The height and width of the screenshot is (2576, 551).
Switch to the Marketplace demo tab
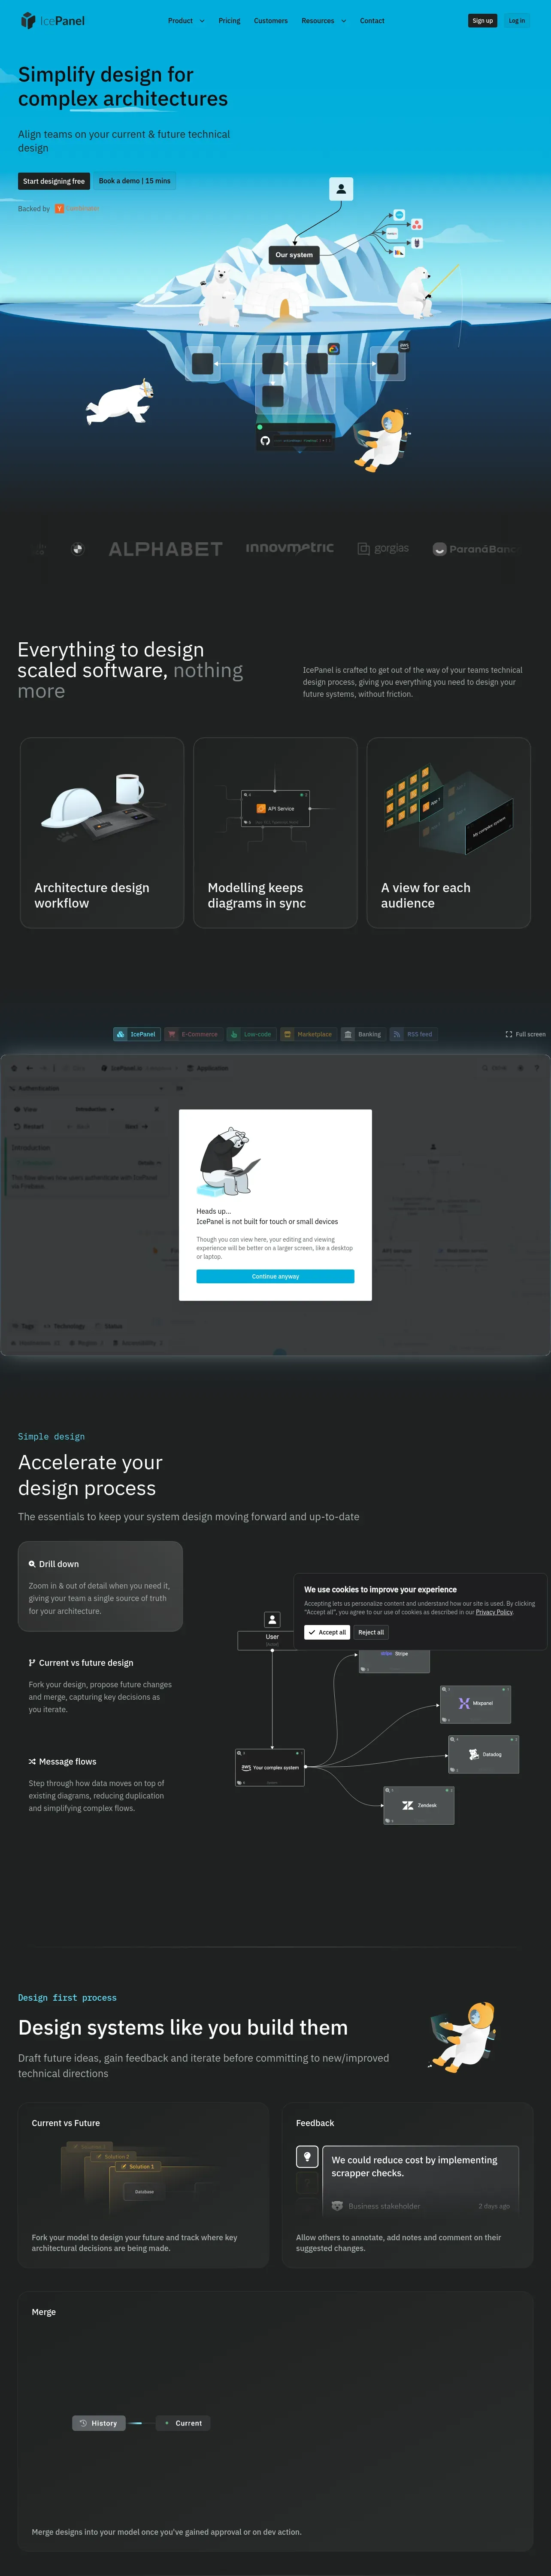(x=308, y=1034)
